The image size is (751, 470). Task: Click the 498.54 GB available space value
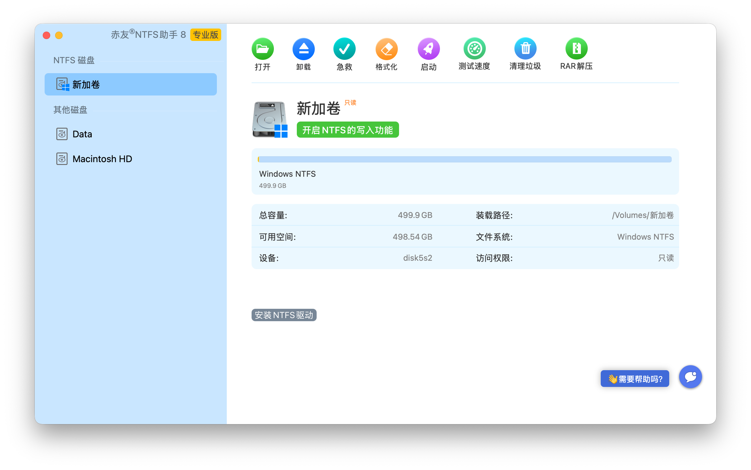[412, 237]
